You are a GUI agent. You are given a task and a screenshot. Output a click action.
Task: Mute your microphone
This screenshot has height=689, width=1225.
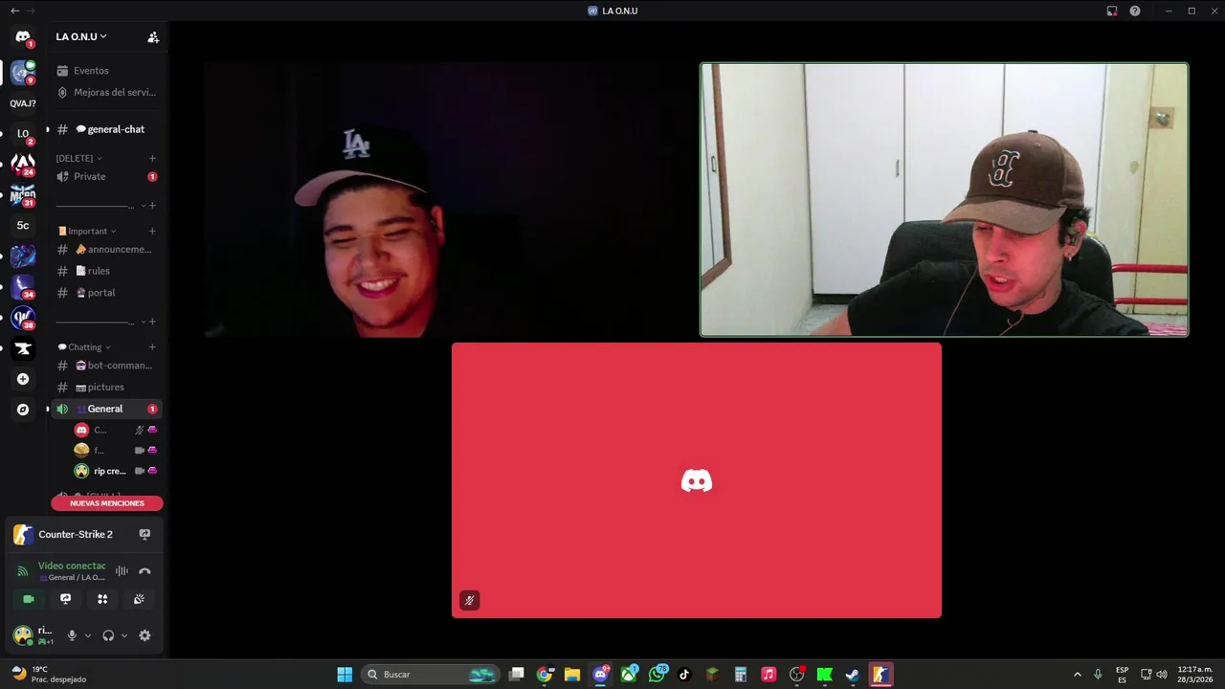pyautogui.click(x=72, y=635)
